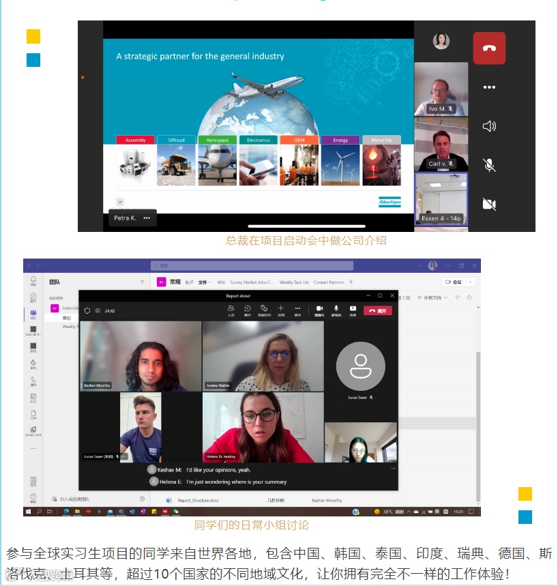
Task: Open the Report_Structure.docx file
Action: [198, 501]
